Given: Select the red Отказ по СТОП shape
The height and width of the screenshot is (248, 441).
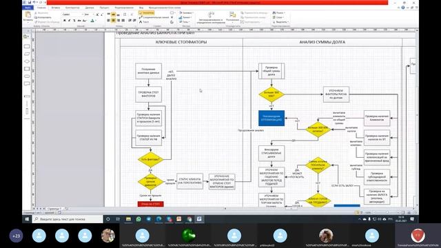Looking at the screenshot, I should [x=150, y=204].
